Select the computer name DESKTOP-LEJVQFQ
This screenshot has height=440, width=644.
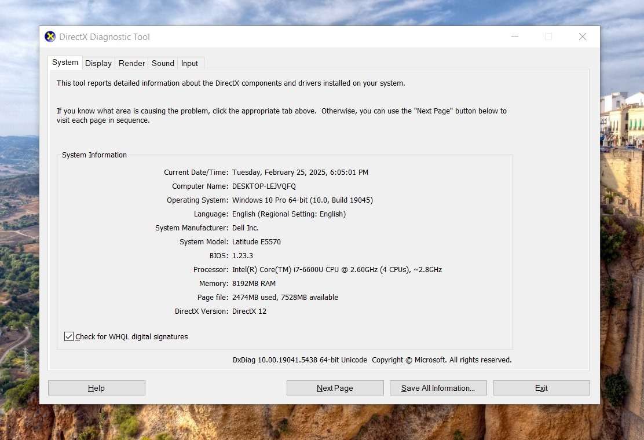pyautogui.click(x=264, y=186)
